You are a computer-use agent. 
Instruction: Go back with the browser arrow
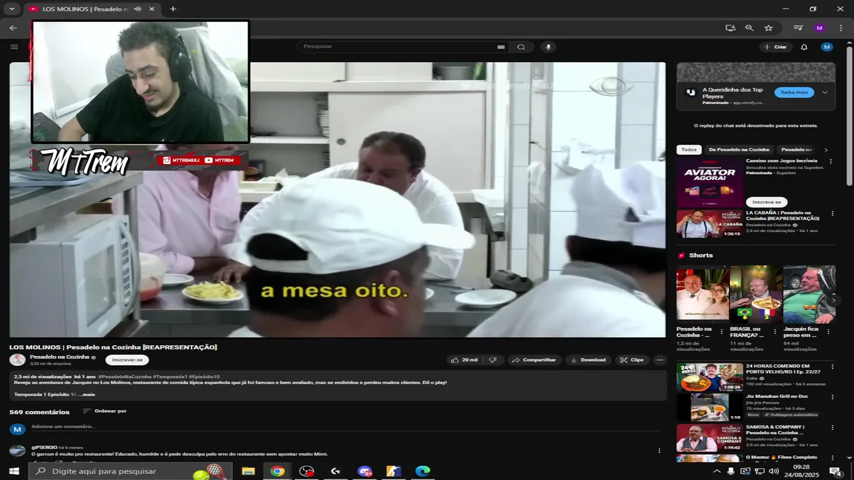point(13,28)
